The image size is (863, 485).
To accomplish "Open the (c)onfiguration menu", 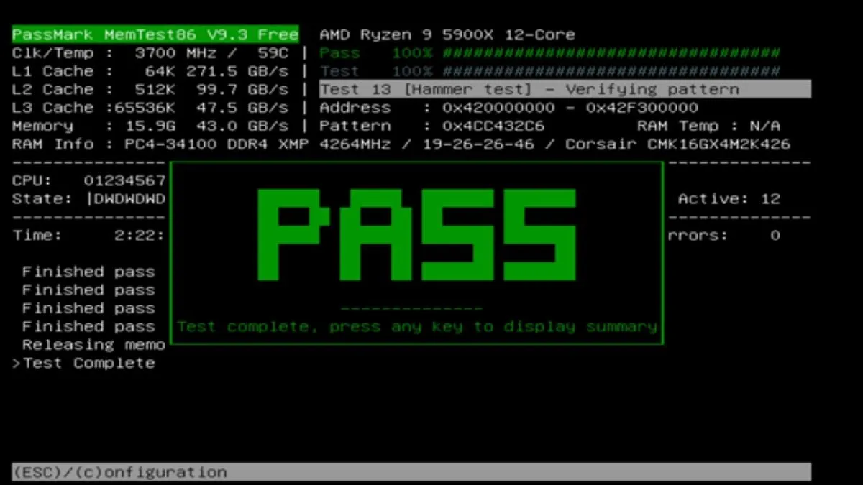I will [147, 472].
